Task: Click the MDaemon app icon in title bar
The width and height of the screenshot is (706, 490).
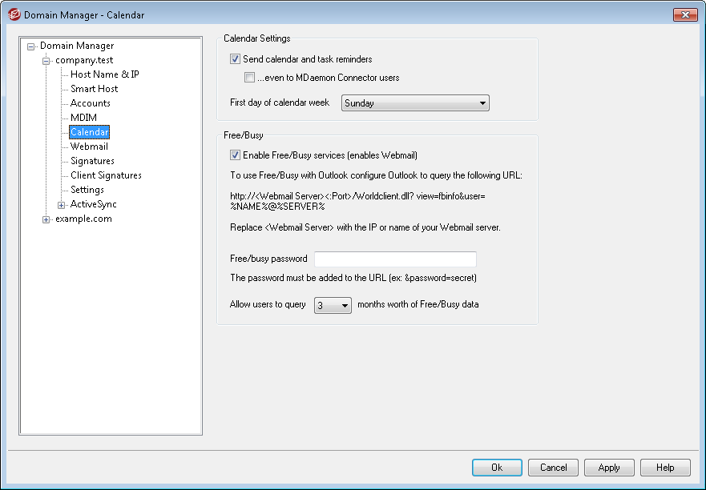Action: click(x=14, y=14)
